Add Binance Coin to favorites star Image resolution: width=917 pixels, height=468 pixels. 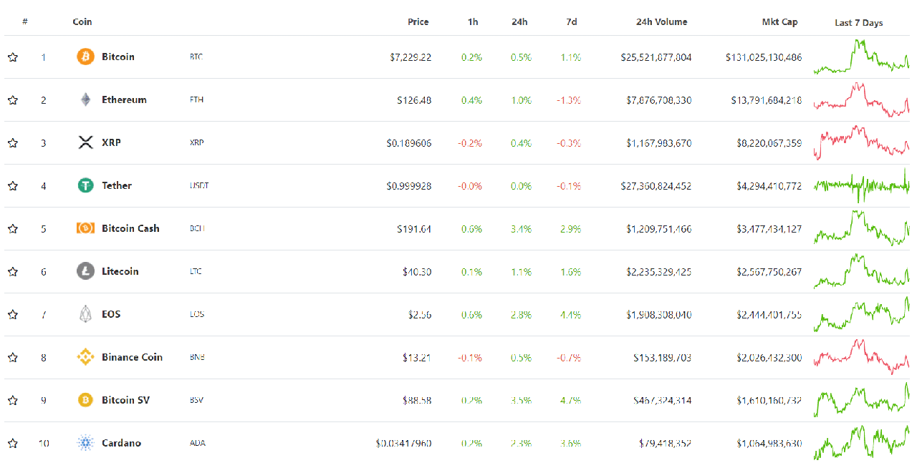(x=13, y=358)
